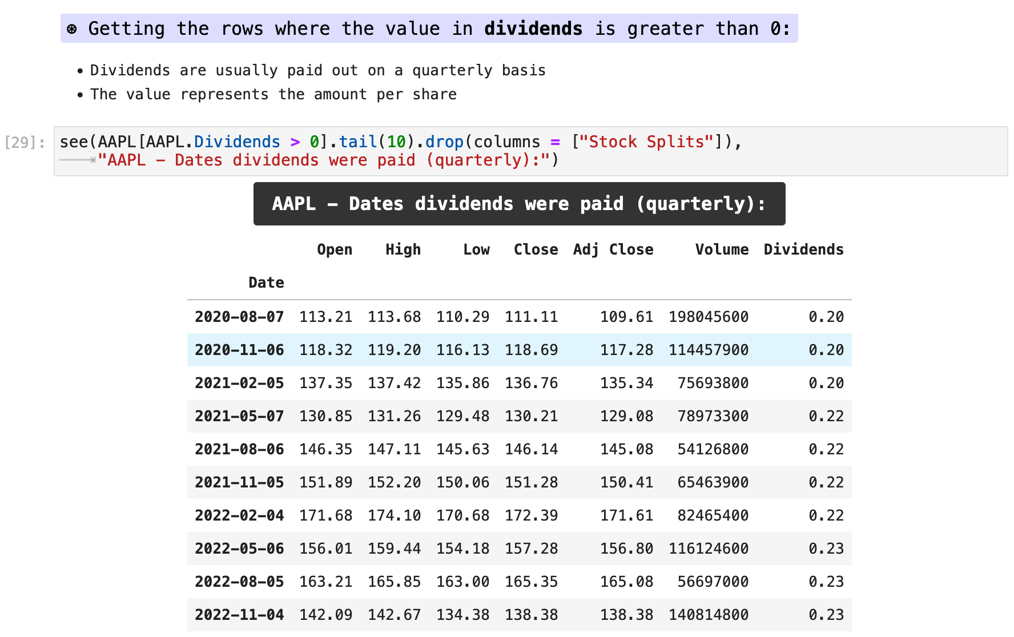Select the cell prompt number [29]
Screen dimensions: 1014x637
click(x=25, y=142)
